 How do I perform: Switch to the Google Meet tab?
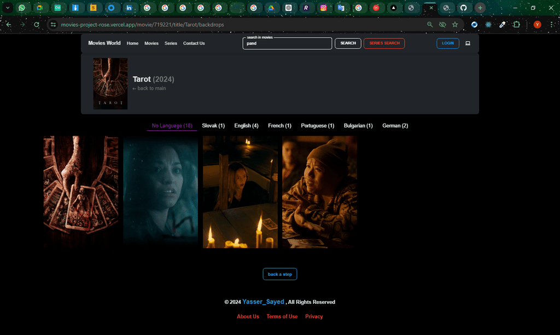coord(39,8)
